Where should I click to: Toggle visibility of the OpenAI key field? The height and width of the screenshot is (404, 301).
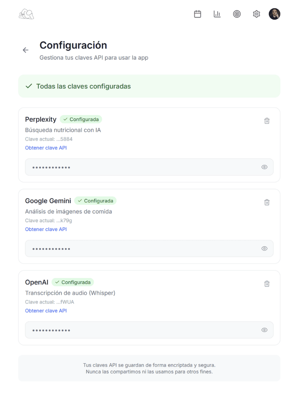pyautogui.click(x=264, y=330)
